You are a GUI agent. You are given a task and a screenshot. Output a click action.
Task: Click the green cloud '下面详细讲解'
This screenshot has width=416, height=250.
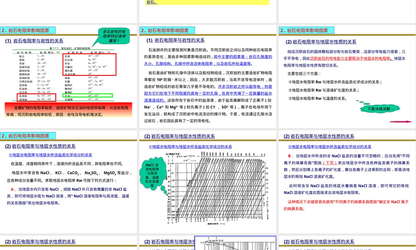point(380,109)
